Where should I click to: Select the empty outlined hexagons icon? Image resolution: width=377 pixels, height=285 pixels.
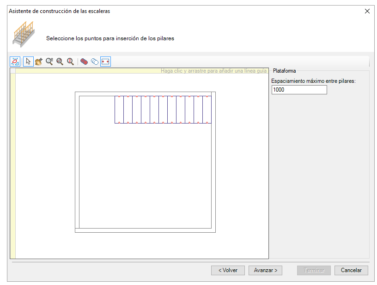(95, 62)
